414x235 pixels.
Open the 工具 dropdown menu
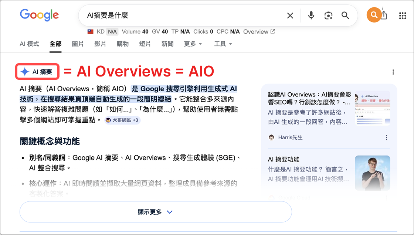tap(223, 44)
